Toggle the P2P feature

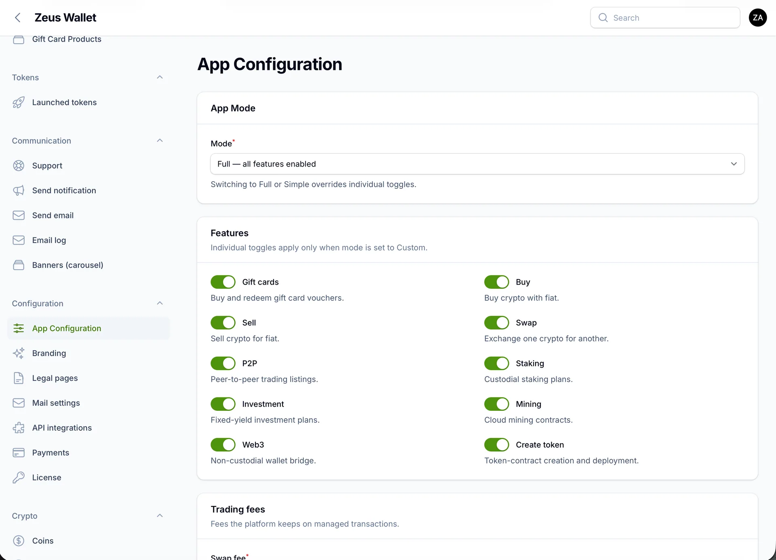point(223,363)
